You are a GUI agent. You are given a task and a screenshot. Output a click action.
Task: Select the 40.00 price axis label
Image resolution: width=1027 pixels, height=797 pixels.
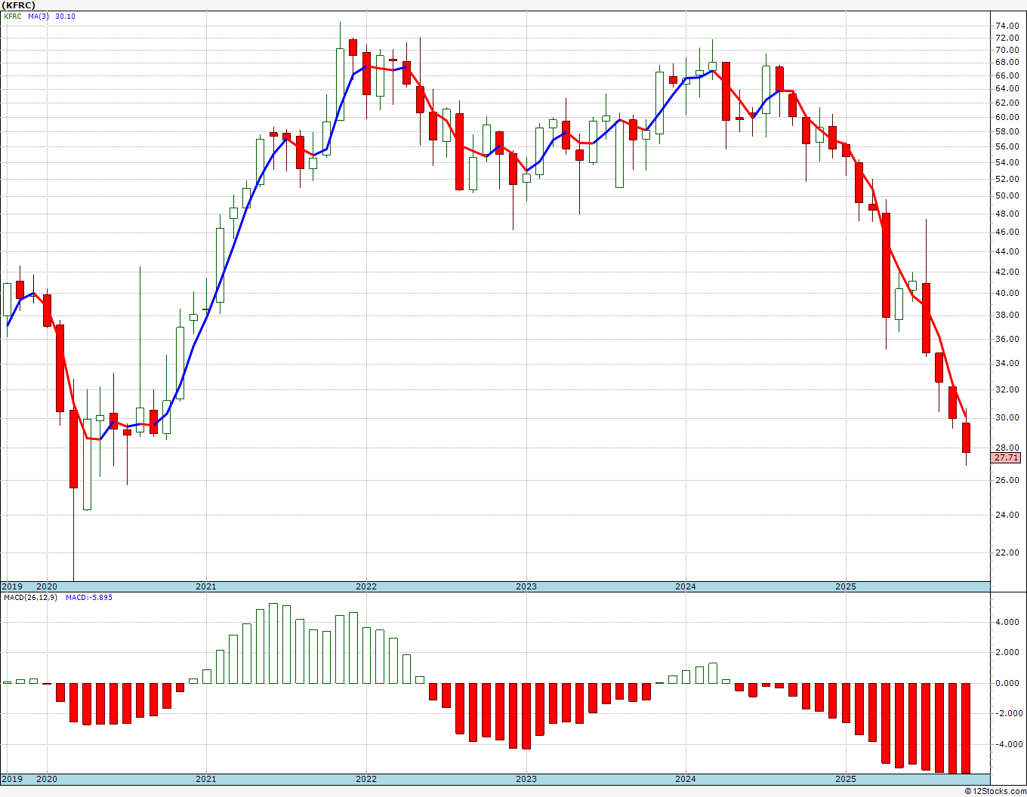[1007, 293]
